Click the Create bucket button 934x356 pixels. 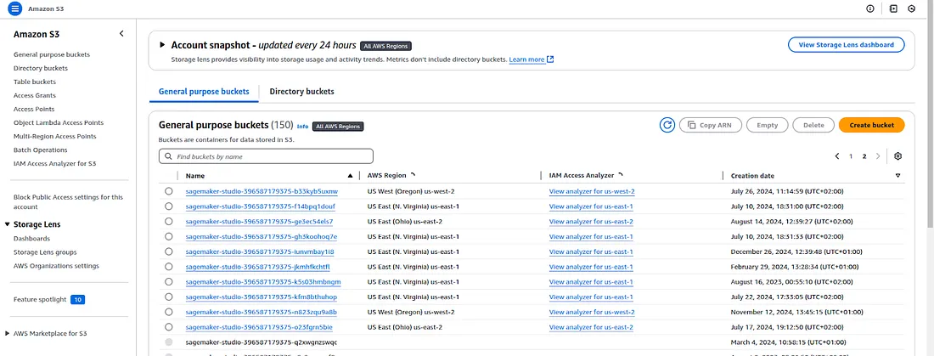[x=871, y=125]
